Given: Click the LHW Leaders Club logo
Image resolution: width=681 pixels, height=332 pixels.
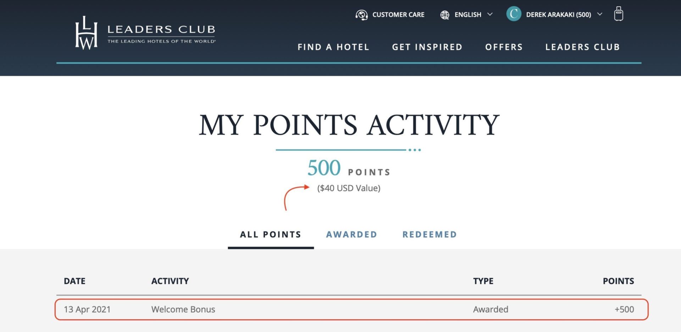Looking at the screenshot, I should point(145,33).
